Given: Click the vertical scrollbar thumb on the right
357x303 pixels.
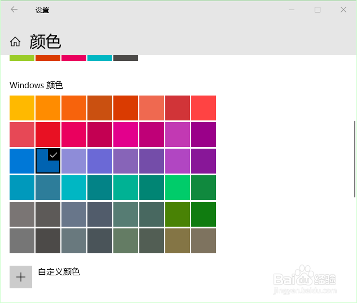Looking at the screenshot, I should coord(355,159).
